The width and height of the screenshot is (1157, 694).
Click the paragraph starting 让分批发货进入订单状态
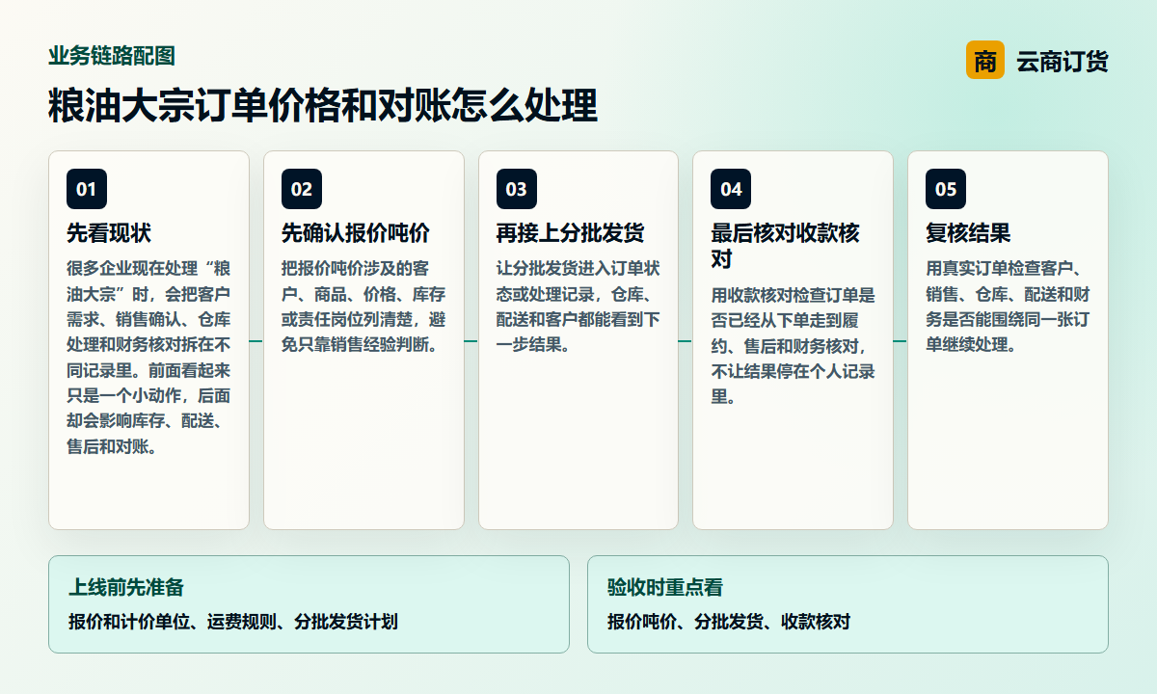pyautogui.click(x=578, y=307)
